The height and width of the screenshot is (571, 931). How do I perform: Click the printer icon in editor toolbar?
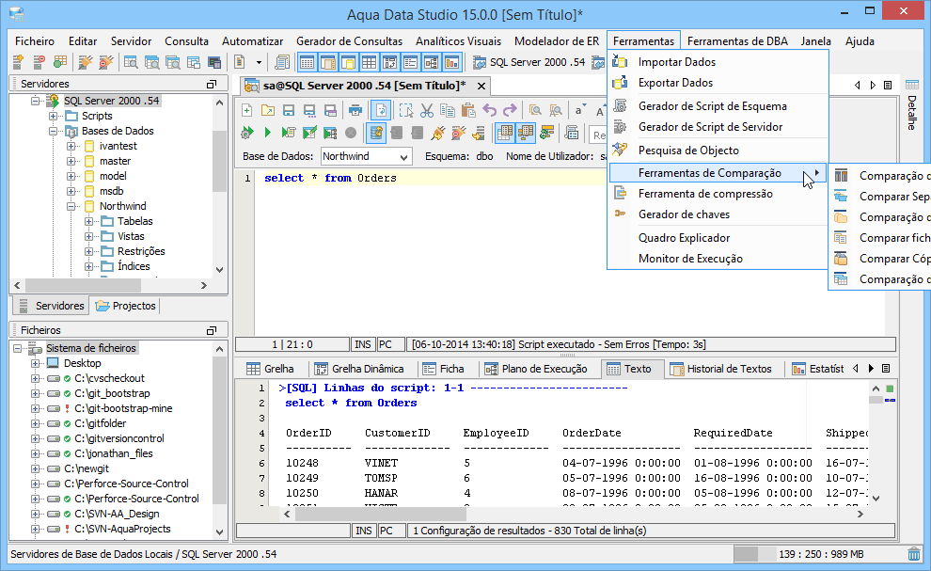(355, 110)
